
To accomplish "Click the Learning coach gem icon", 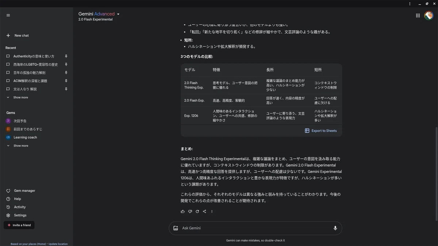I will coord(8,137).
